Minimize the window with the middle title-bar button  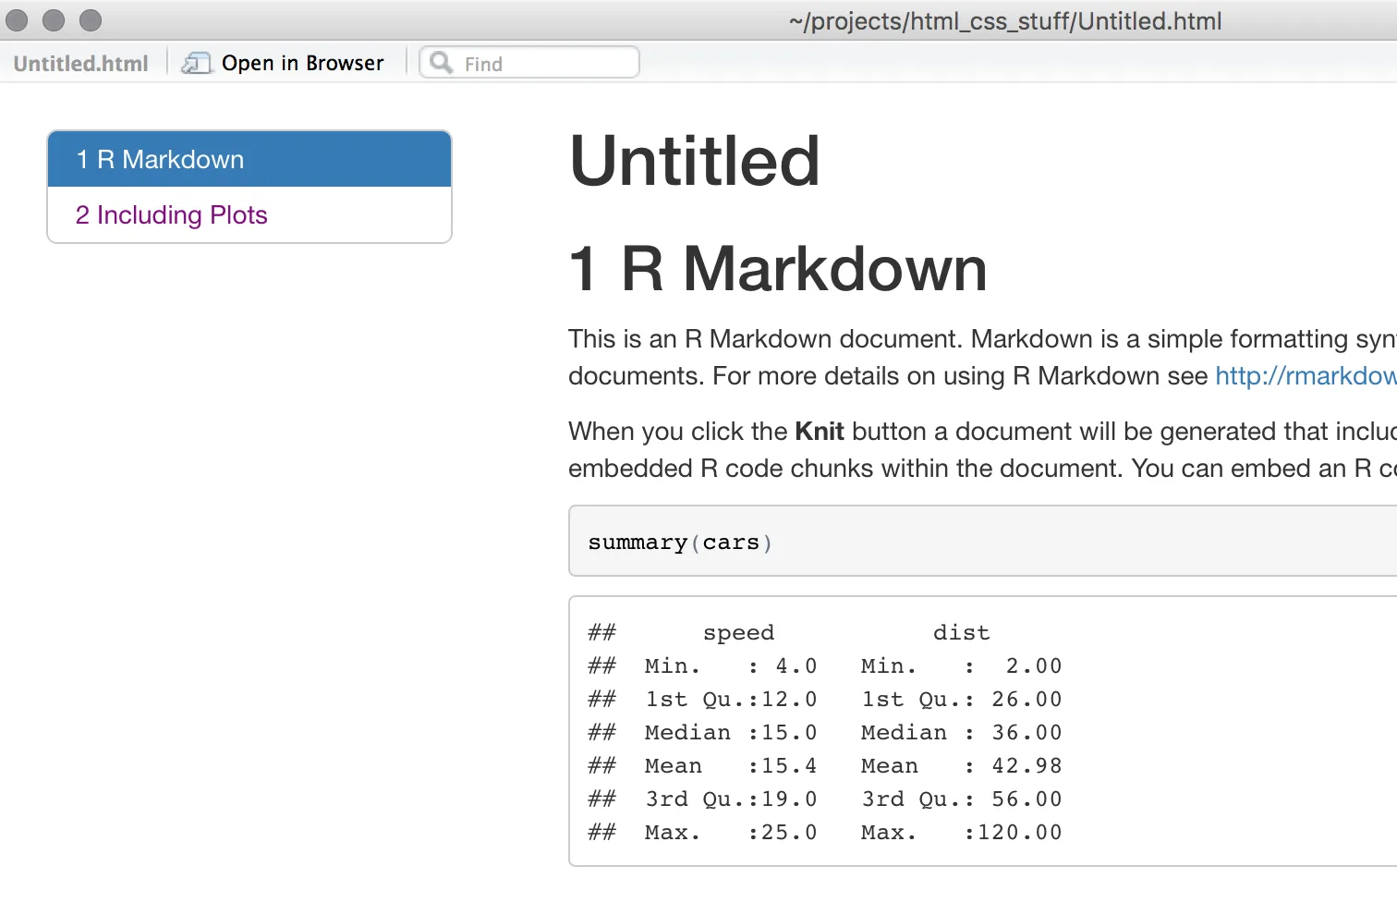[54, 20]
